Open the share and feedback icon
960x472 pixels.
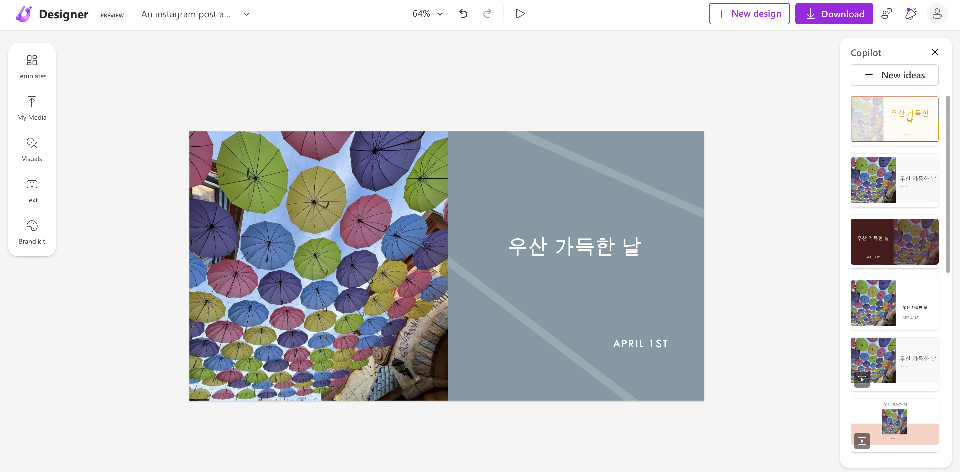886,14
